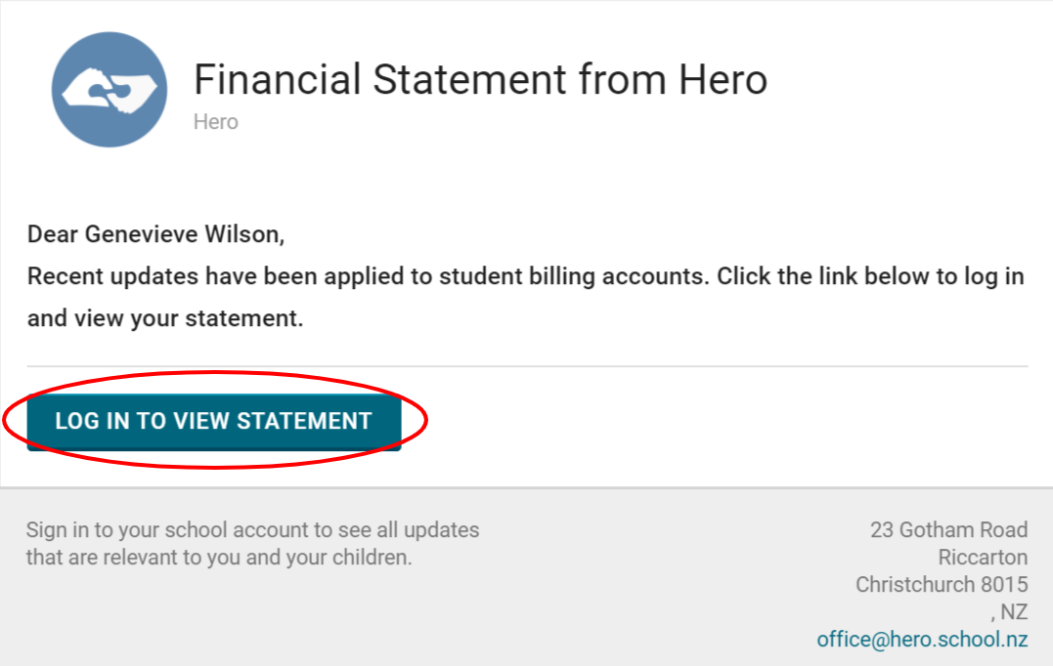Click 'Sign in to your school account' footer text

point(252,530)
